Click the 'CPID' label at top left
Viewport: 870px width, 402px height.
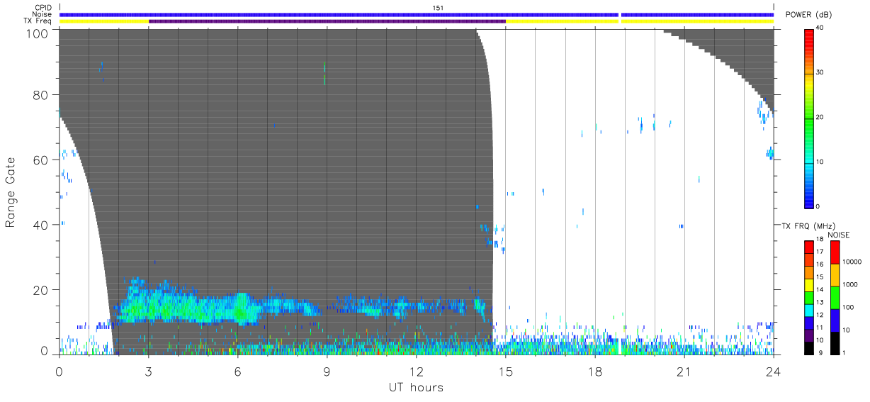click(x=45, y=8)
